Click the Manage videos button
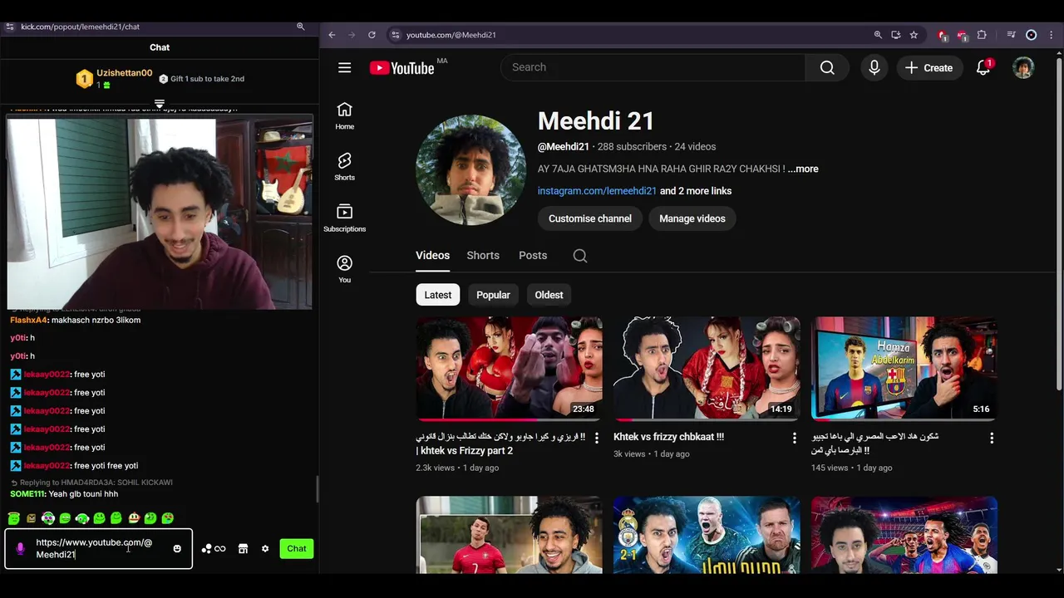This screenshot has height=598, width=1064. click(692, 218)
